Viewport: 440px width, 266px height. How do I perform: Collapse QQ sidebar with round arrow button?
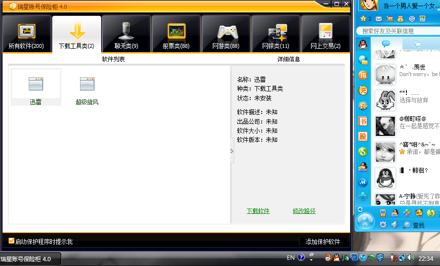point(360,209)
